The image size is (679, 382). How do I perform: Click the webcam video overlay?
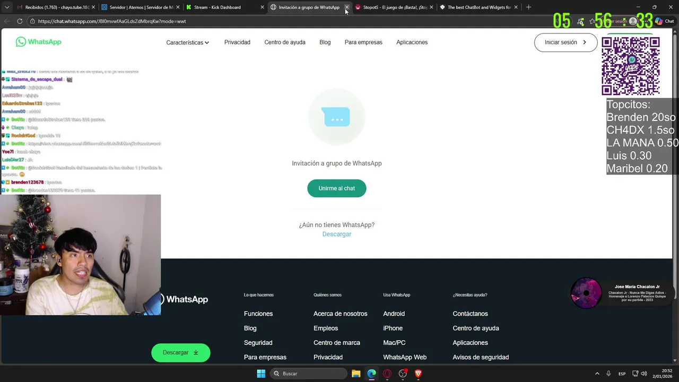pyautogui.click(x=81, y=255)
